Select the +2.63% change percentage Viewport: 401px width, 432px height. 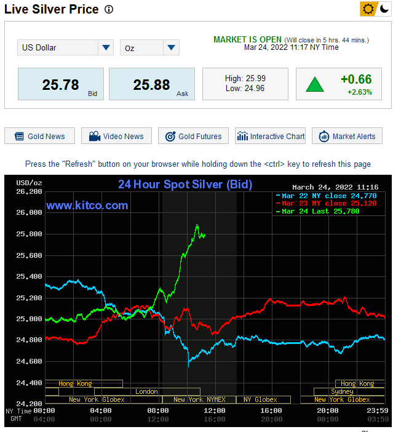point(359,92)
